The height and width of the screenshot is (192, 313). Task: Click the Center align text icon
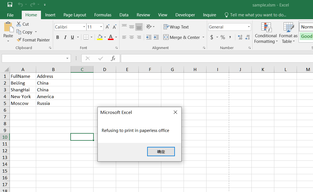coord(131,37)
